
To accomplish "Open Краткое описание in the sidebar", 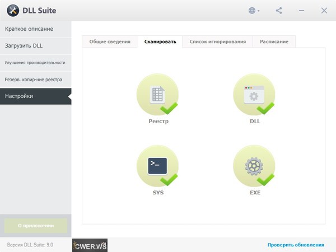I will pos(29,29).
